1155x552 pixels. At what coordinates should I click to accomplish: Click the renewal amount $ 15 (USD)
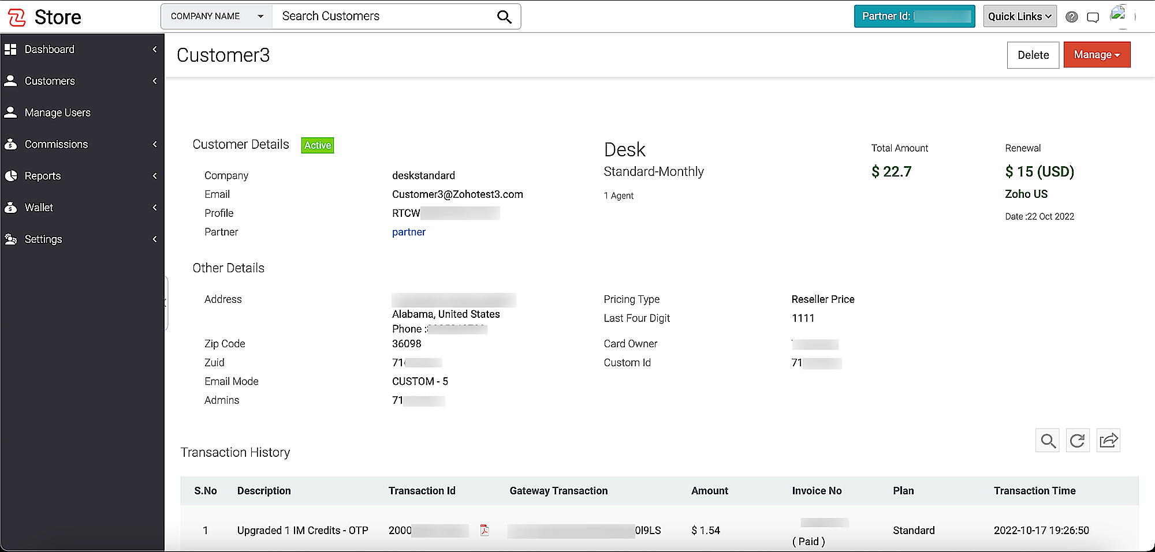tap(1039, 172)
